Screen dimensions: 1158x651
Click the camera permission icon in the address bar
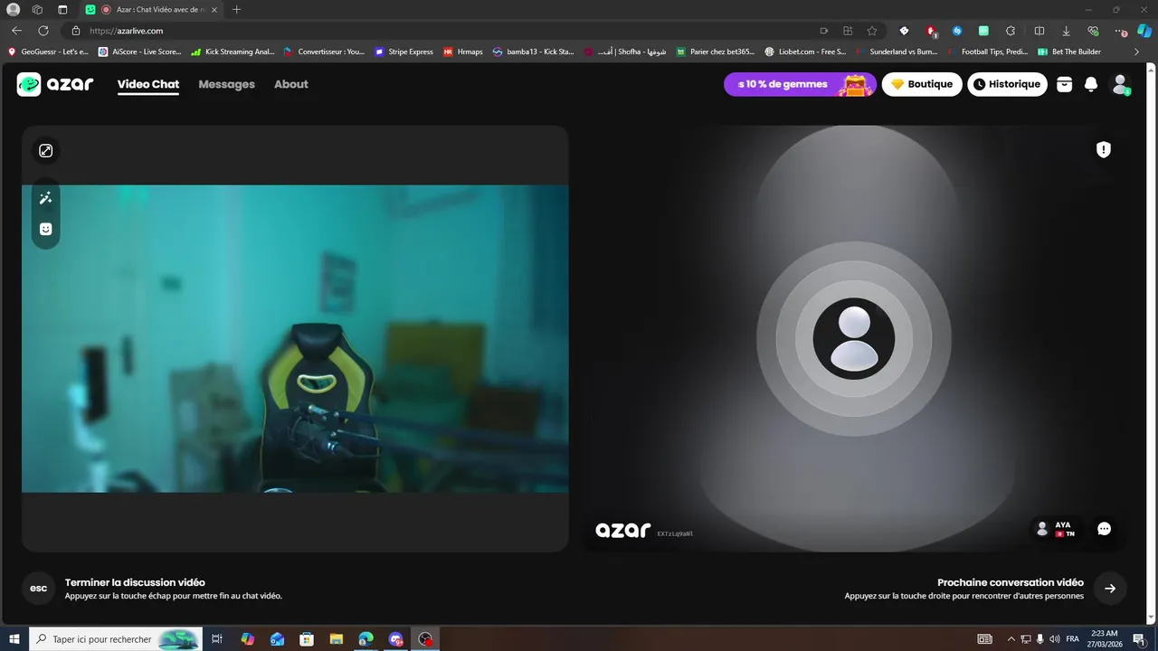[823, 31]
